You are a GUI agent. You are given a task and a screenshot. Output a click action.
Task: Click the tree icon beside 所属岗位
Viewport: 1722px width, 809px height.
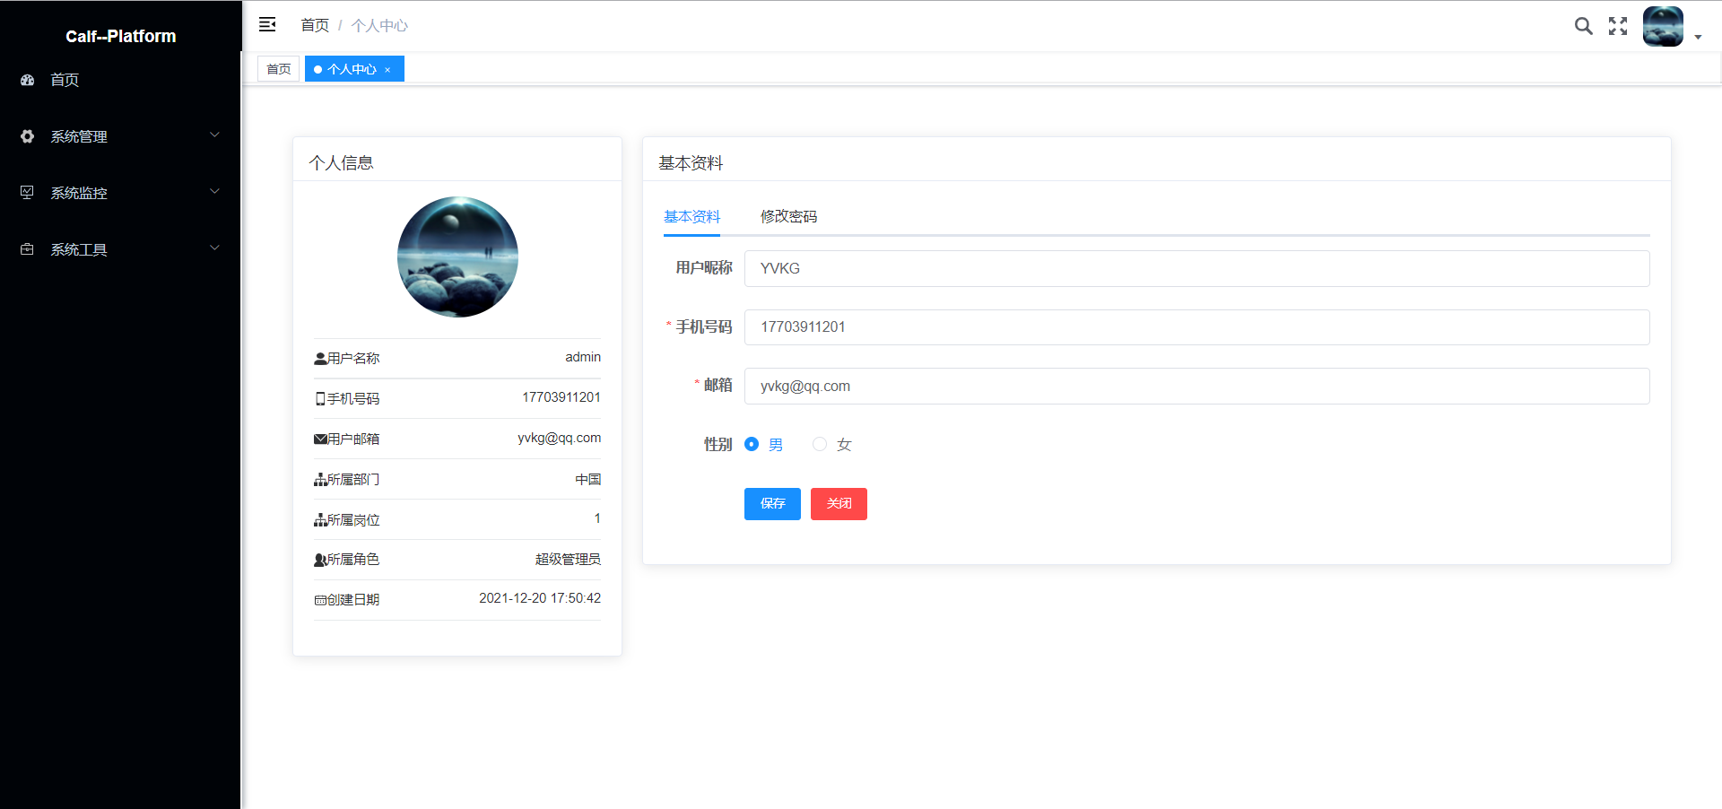pos(320,520)
